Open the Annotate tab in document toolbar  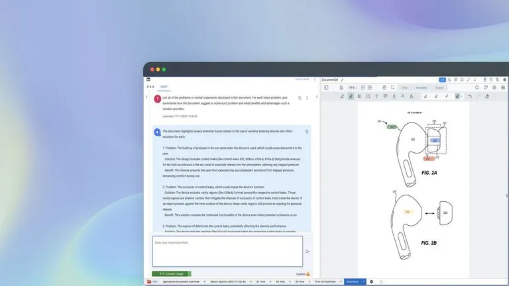coord(422,87)
